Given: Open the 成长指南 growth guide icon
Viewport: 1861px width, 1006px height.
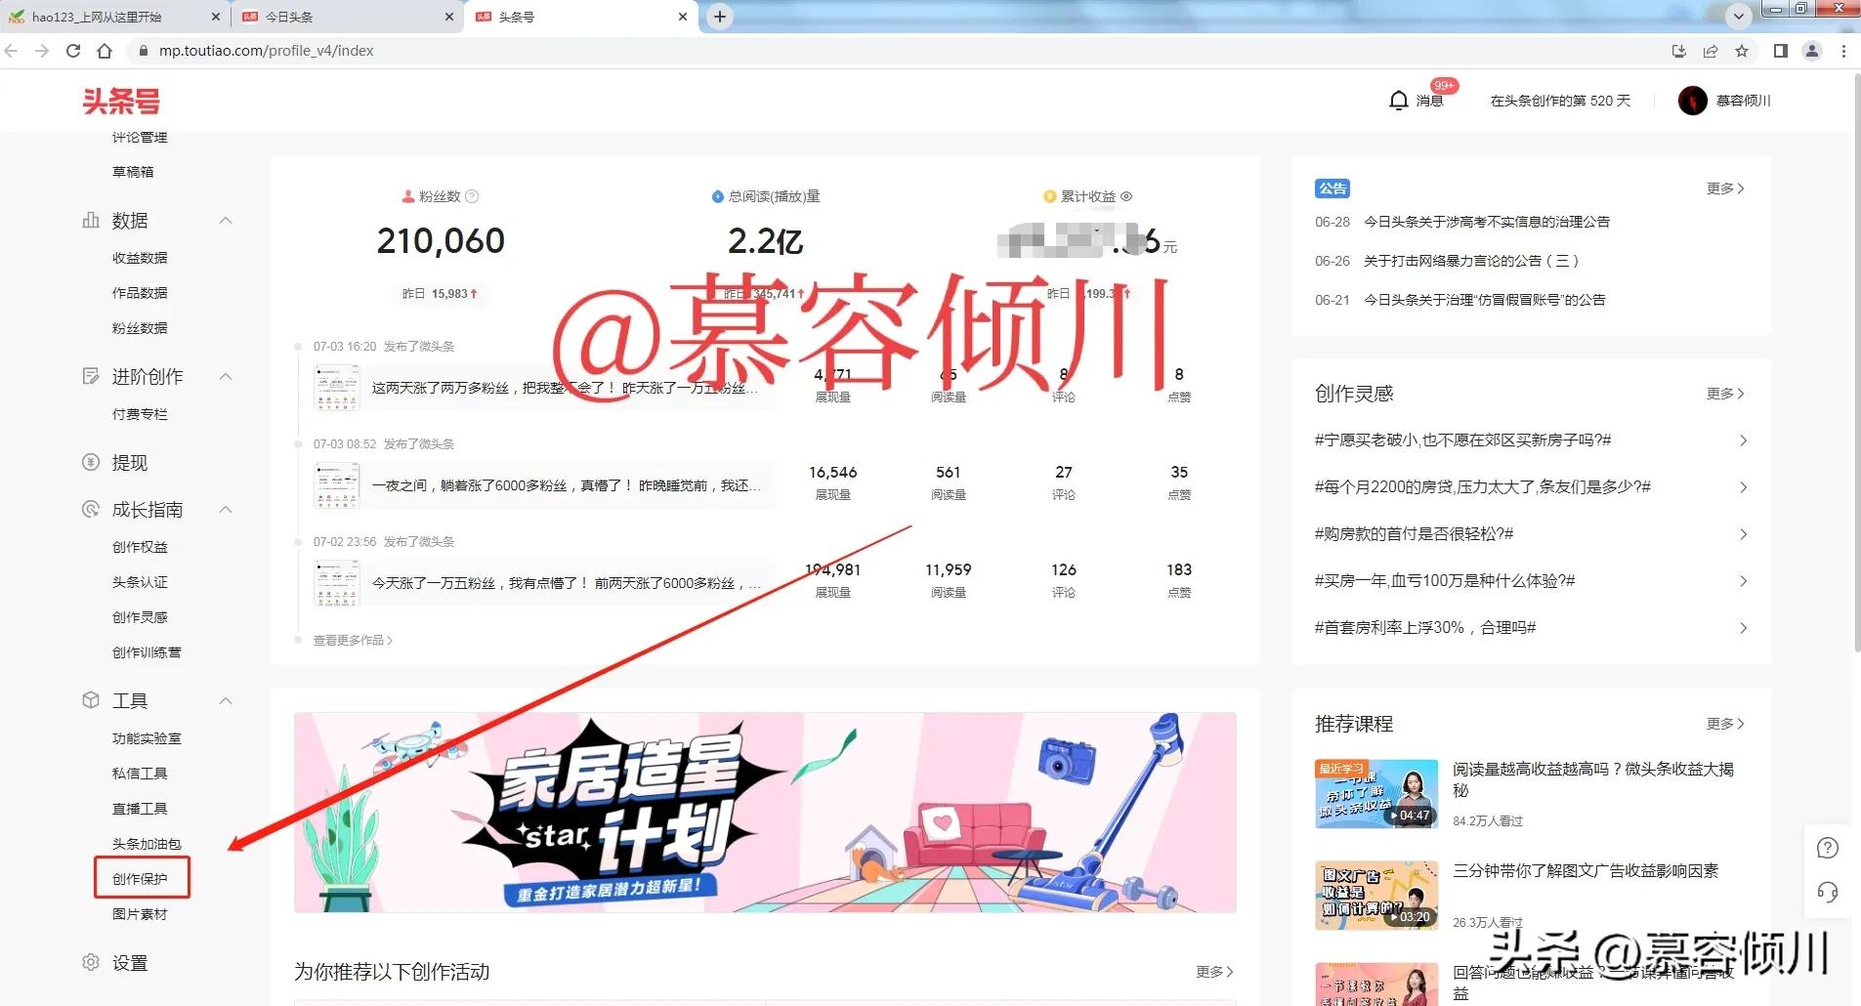Looking at the screenshot, I should click(x=89, y=509).
